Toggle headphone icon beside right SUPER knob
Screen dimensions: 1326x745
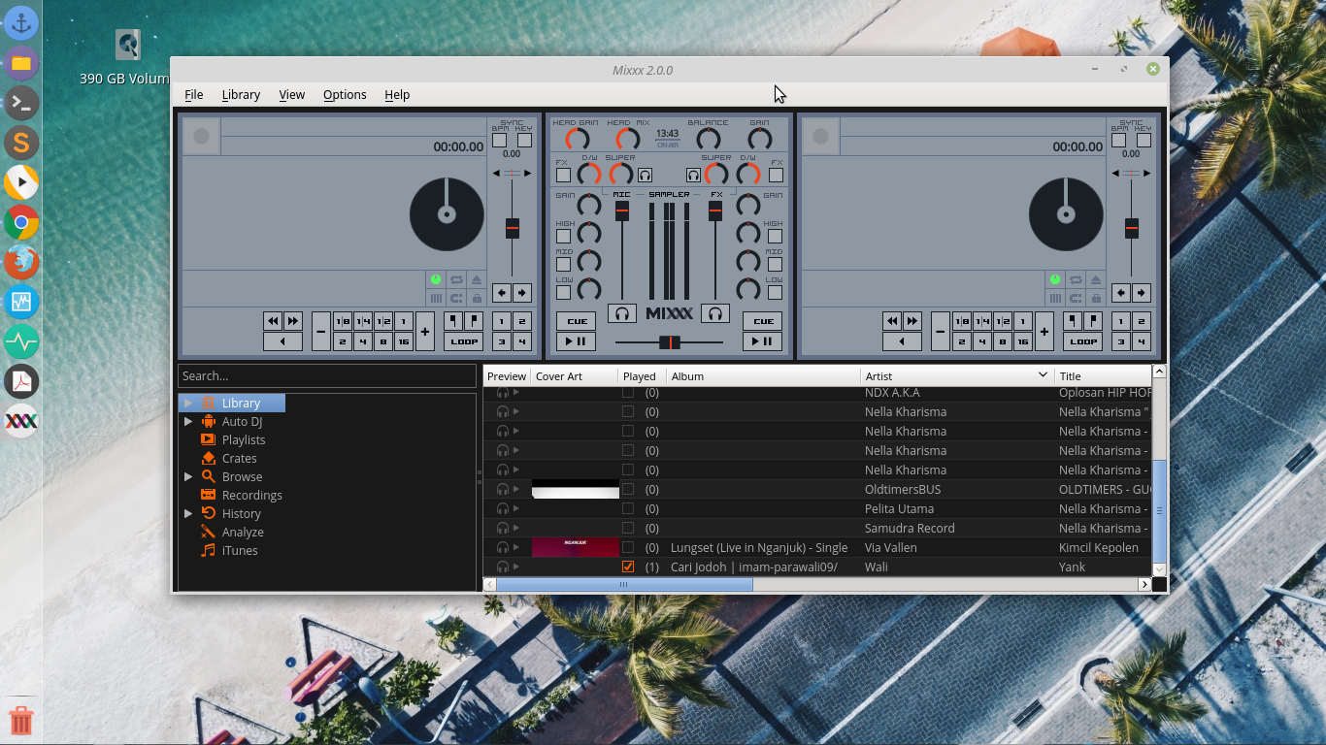point(693,176)
